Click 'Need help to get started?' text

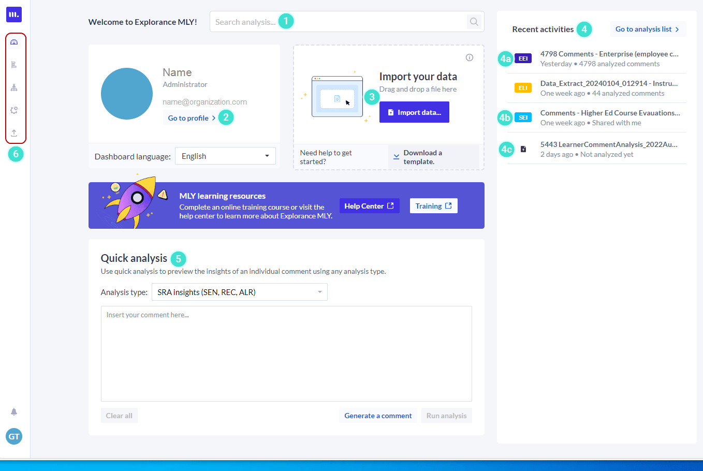pyautogui.click(x=326, y=157)
